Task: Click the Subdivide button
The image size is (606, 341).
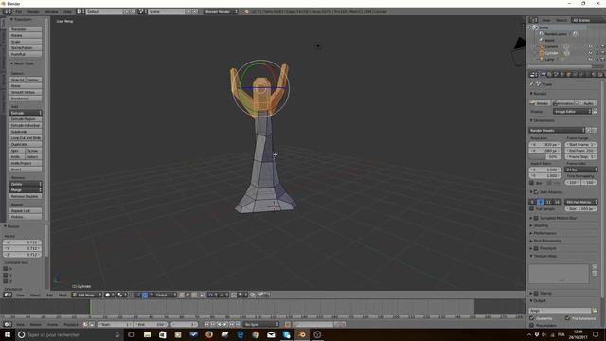Action: point(26,132)
